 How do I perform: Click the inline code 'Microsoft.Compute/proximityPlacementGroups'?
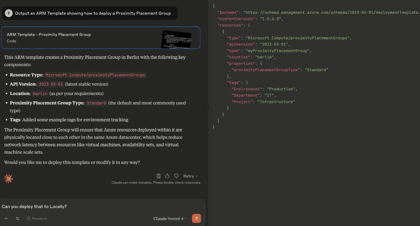(x=95, y=75)
